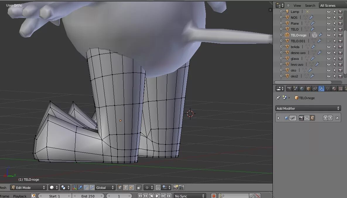This screenshot has width=347, height=198.
Task: Play the animation forward
Action: tap(157, 196)
